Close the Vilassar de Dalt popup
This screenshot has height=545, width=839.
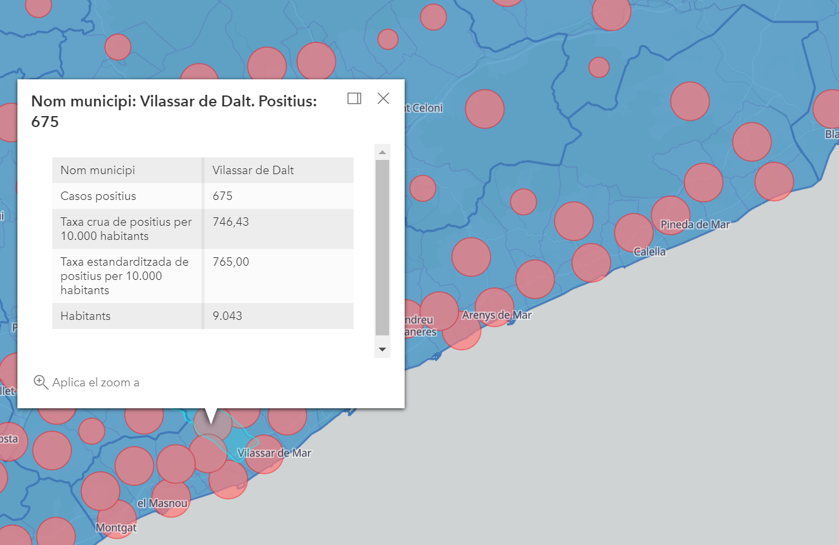(x=383, y=98)
